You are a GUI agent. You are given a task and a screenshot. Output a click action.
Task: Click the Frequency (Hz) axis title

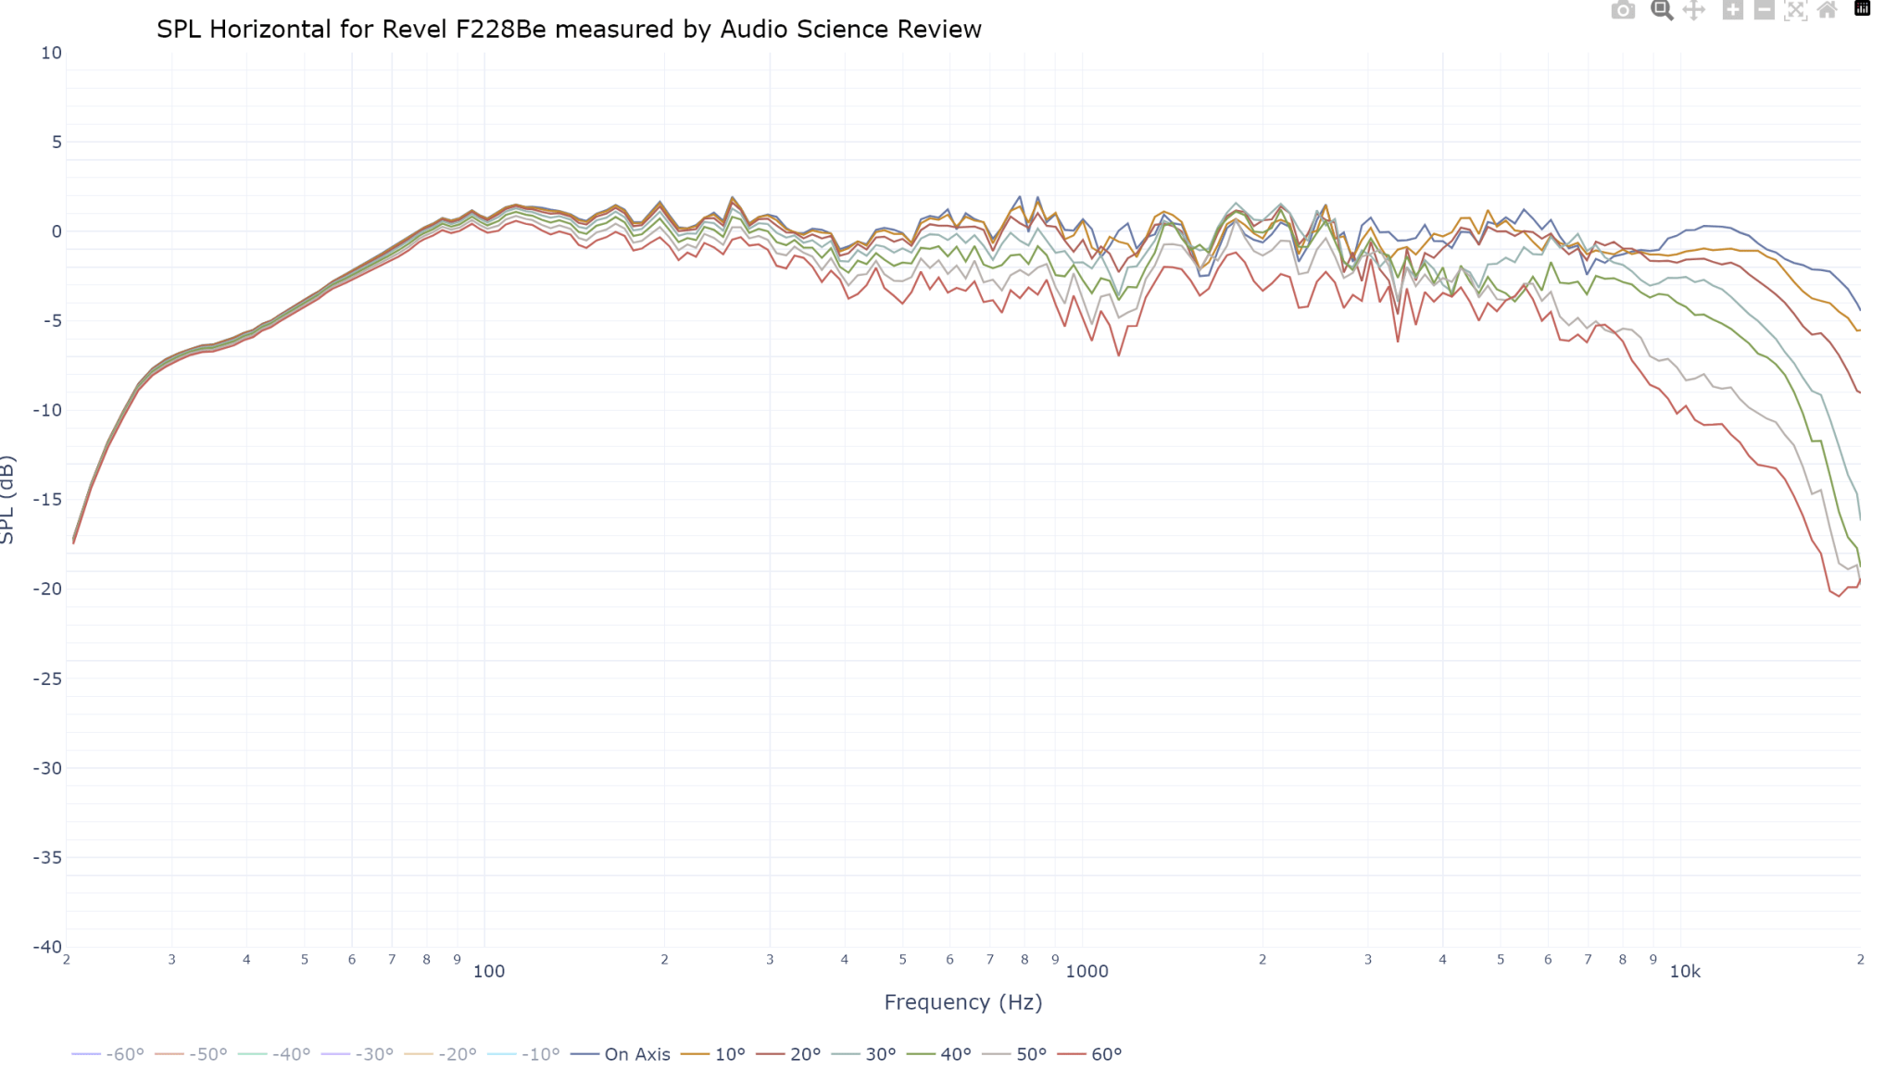(x=963, y=1002)
